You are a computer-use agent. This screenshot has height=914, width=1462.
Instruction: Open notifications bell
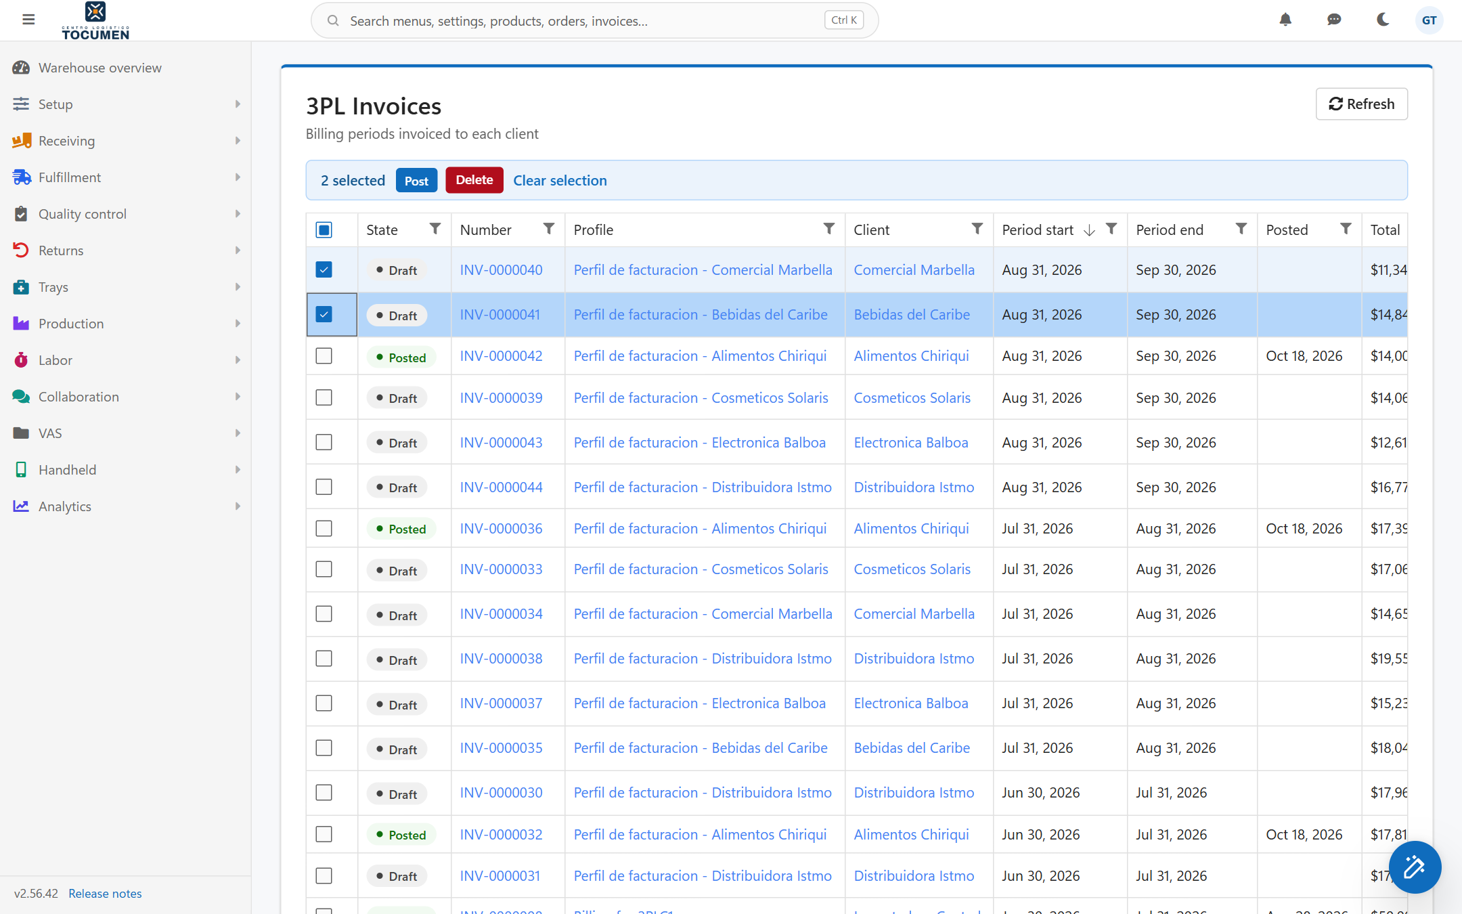tap(1285, 20)
